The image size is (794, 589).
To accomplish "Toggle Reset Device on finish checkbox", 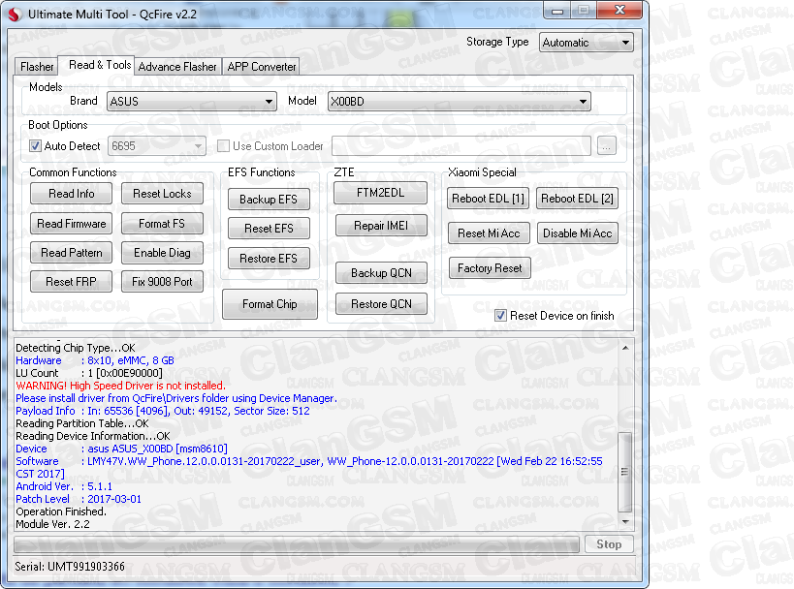I will 500,316.
